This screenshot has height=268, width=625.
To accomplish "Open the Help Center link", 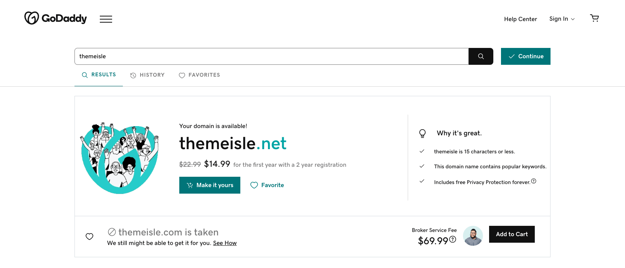I will [x=520, y=19].
